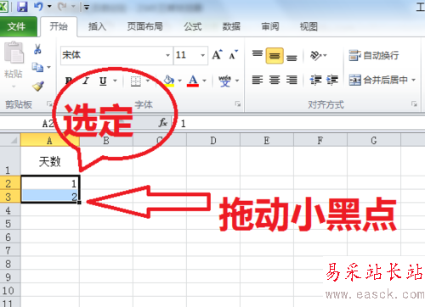This screenshot has width=425, height=307.
Task: Open the Fill Color dropdown arrow
Action: pyautogui.click(x=179, y=81)
